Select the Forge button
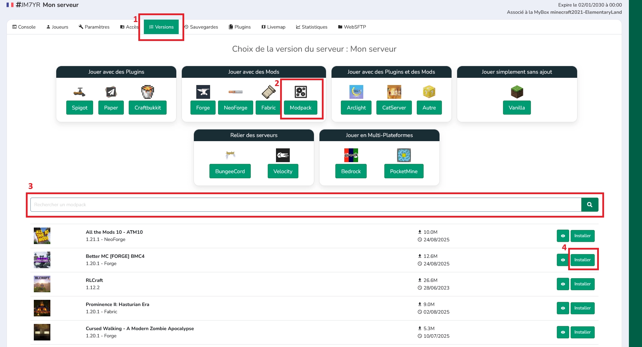This screenshot has height=347, width=642. [203, 108]
